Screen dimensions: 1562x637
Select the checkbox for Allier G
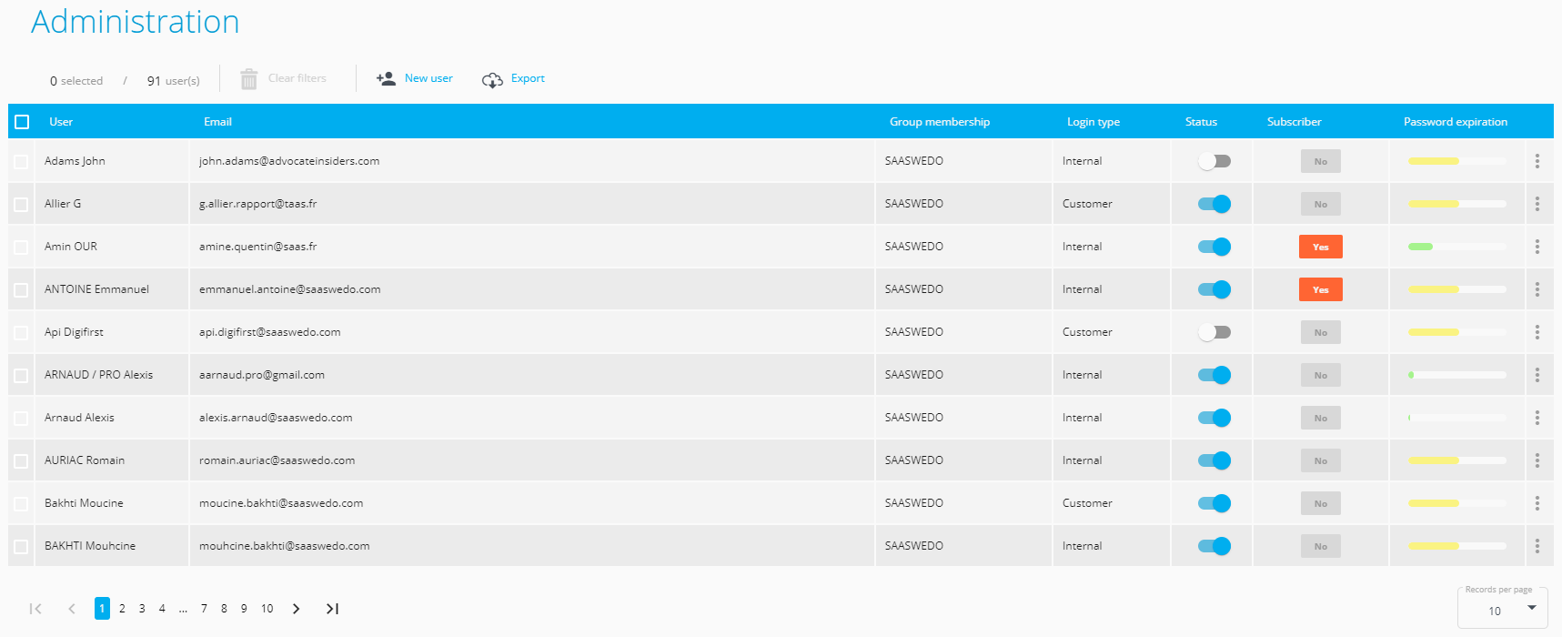pos(21,205)
